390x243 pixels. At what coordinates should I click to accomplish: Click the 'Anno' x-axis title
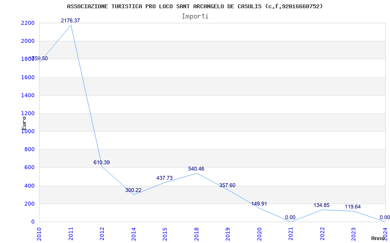click(377, 238)
